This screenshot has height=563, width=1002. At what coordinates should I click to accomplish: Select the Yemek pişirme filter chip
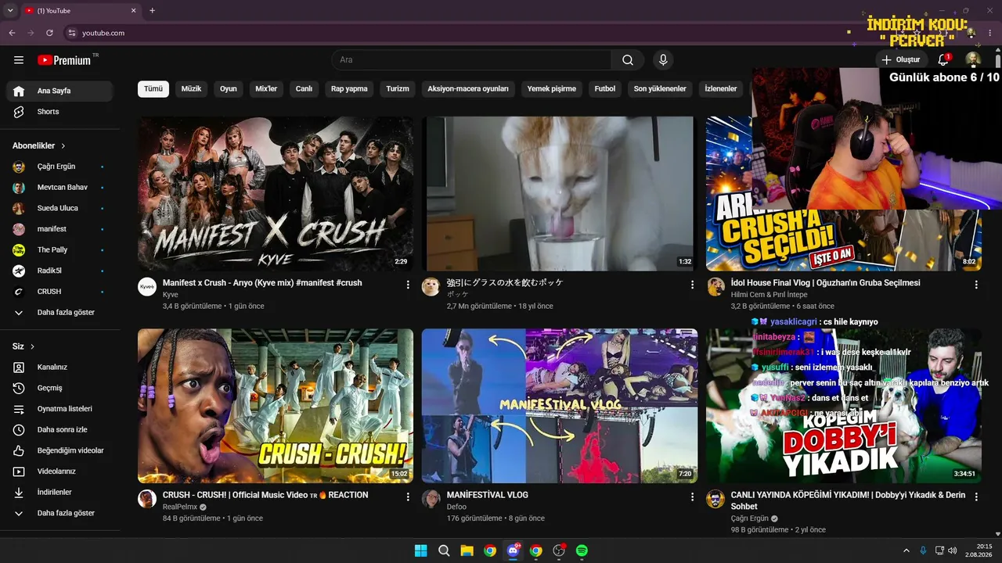point(552,89)
